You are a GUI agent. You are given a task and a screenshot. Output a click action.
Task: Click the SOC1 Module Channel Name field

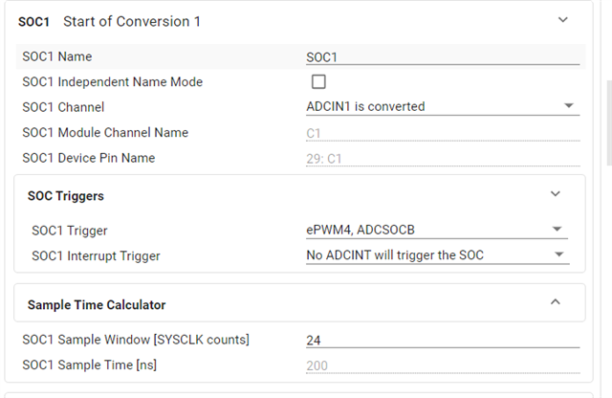point(443,133)
